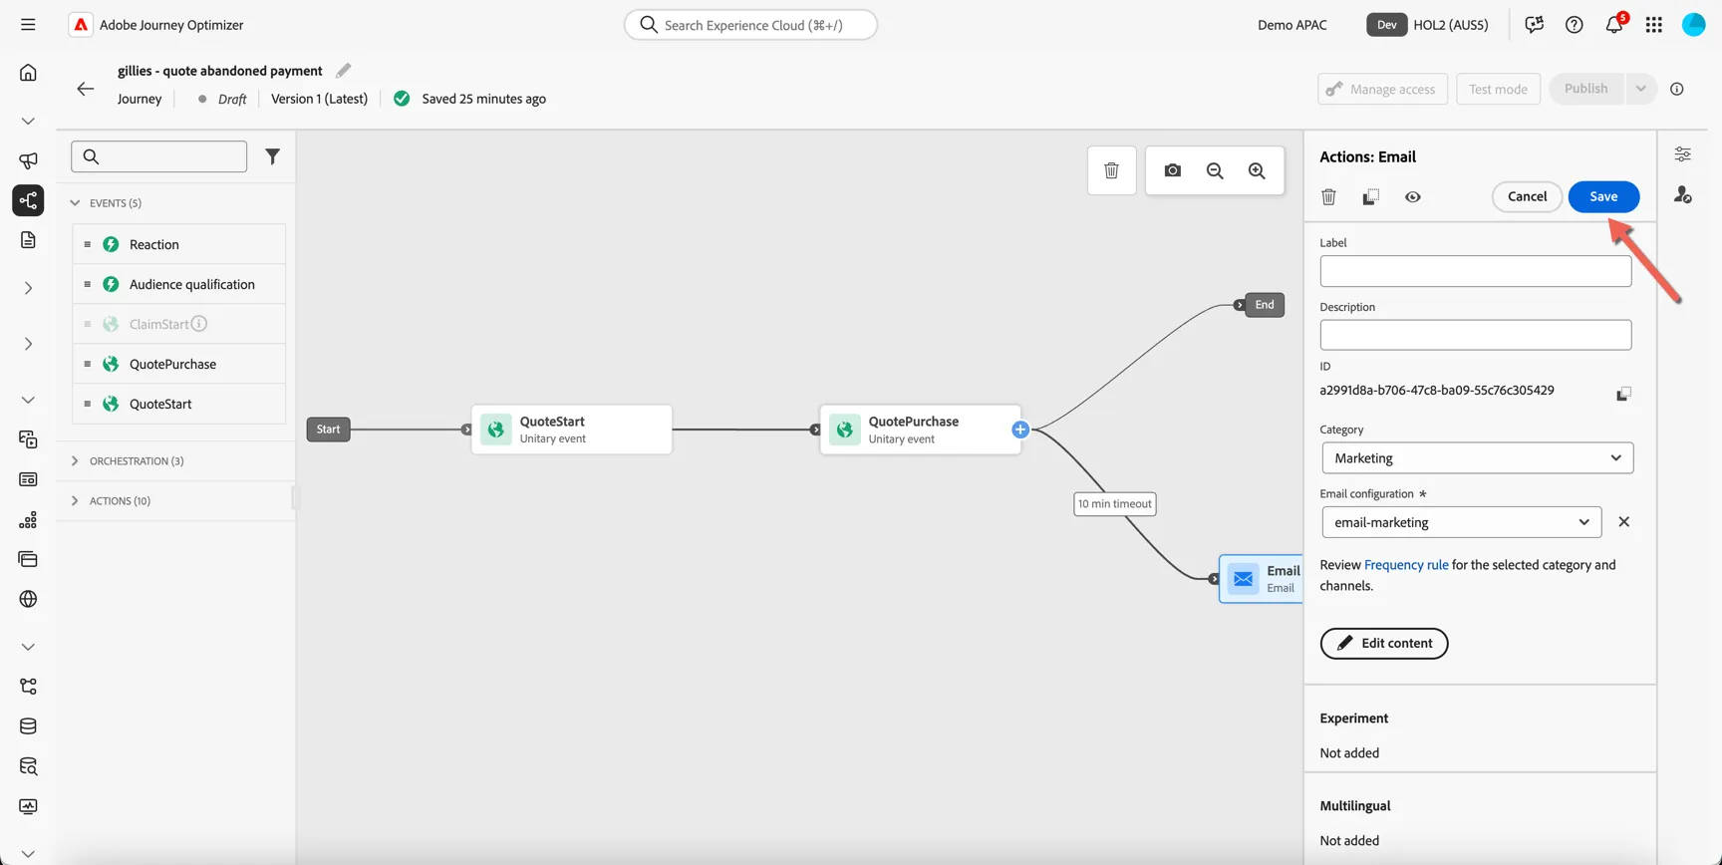Zoom out of the journey canvas
Screen dimensions: 1722x865
pyautogui.click(x=1215, y=170)
